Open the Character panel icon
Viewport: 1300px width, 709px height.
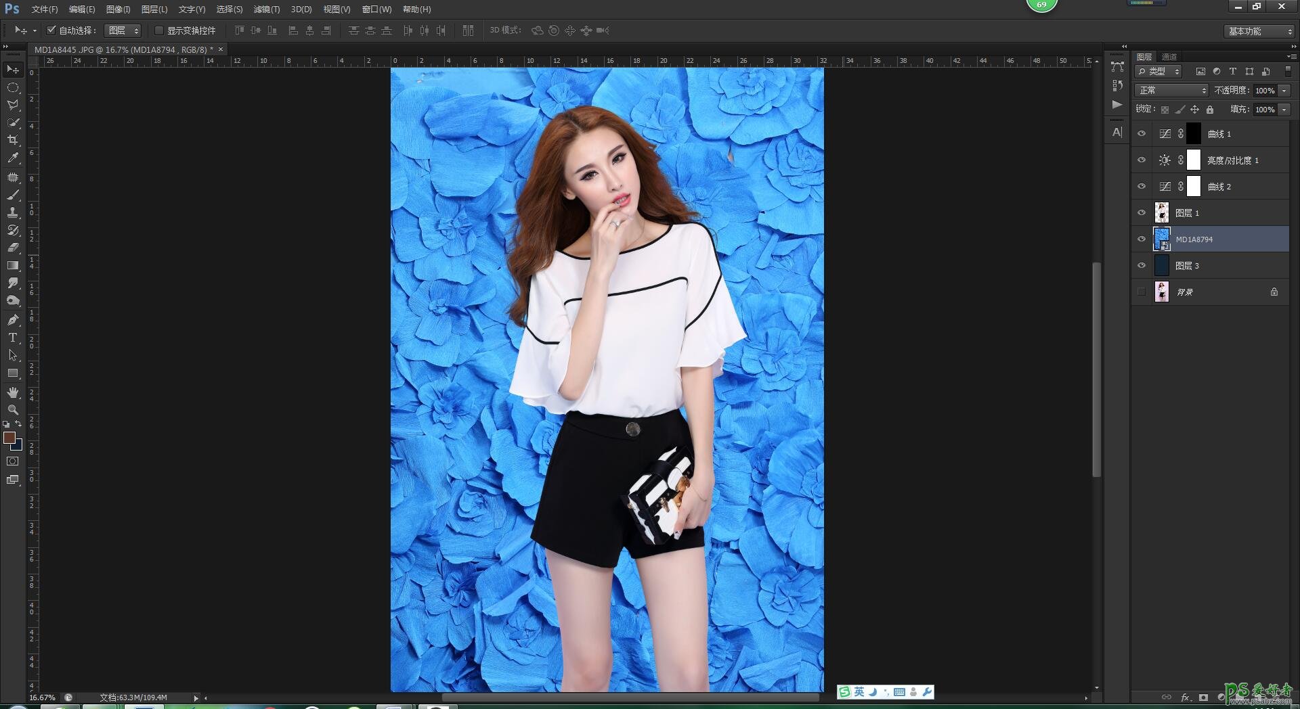1117,132
